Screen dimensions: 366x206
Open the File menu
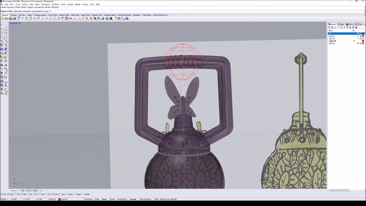pyautogui.click(x=2, y=4)
